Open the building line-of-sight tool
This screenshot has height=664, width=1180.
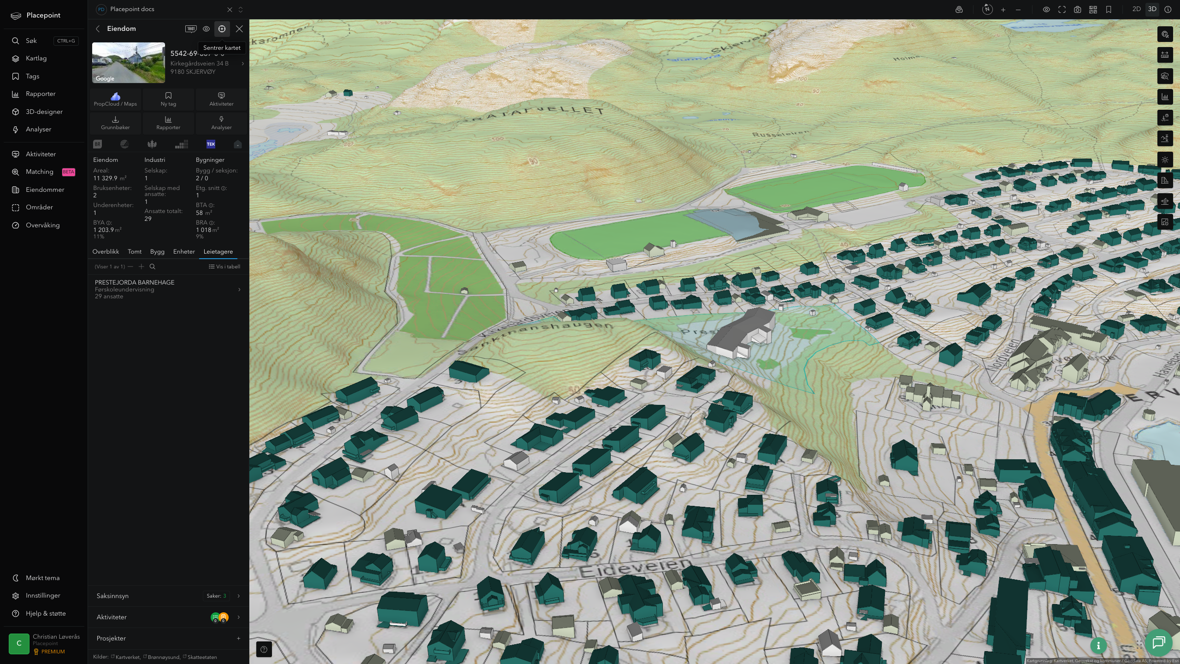click(x=1165, y=202)
